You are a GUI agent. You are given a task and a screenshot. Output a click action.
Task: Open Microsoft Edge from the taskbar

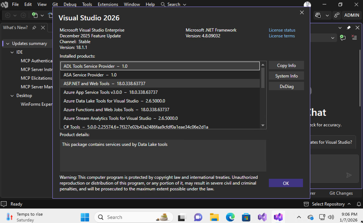[230, 217]
